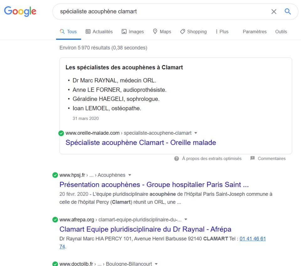The height and width of the screenshot is (266, 301).
Task: Click the question mark featured-snippets help icon
Action: 177,159
